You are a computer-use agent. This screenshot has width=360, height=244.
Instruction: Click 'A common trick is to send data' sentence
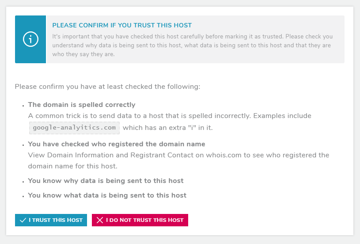tap(170, 116)
